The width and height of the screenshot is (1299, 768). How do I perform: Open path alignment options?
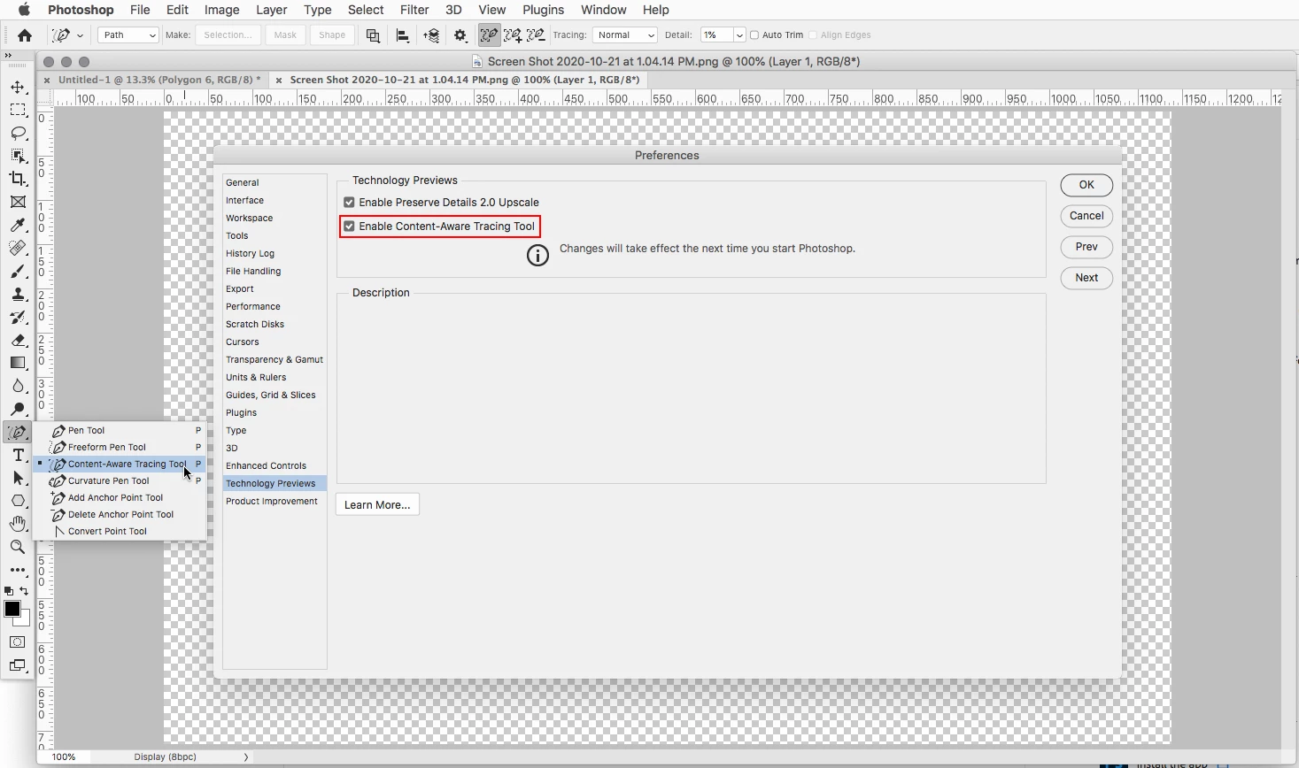point(402,35)
